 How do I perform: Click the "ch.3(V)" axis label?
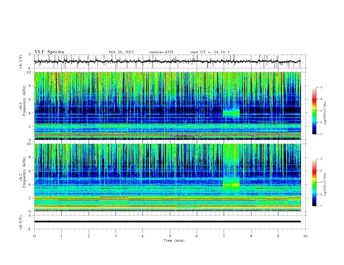21,222
